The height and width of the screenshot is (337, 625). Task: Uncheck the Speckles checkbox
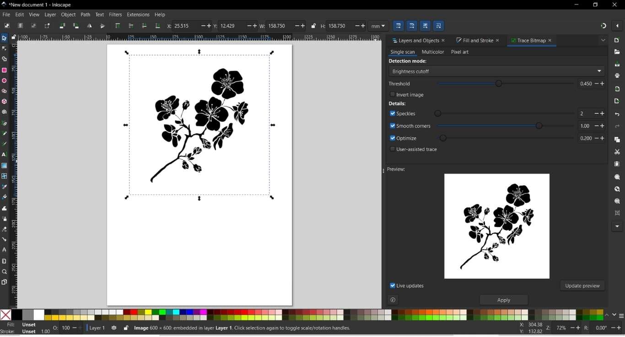(x=393, y=113)
